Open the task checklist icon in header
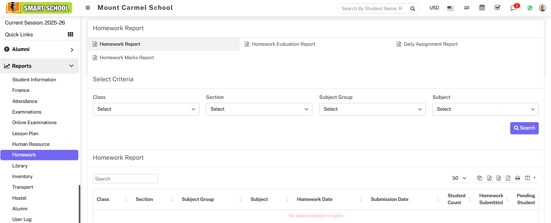The height and width of the screenshot is (223, 551). click(x=497, y=8)
